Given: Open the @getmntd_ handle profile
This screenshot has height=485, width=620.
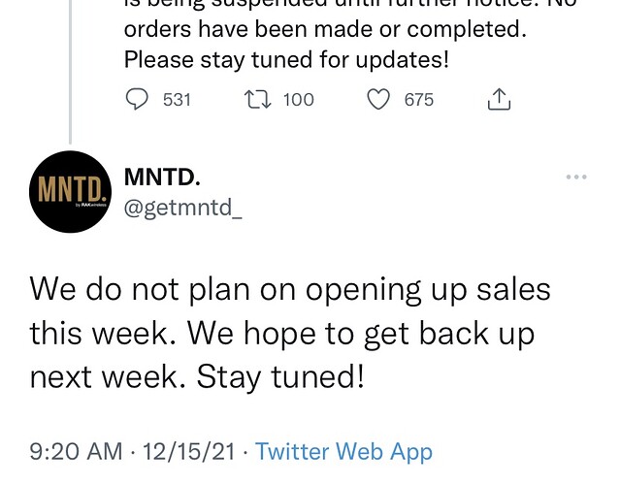Looking at the screenshot, I should (x=183, y=208).
